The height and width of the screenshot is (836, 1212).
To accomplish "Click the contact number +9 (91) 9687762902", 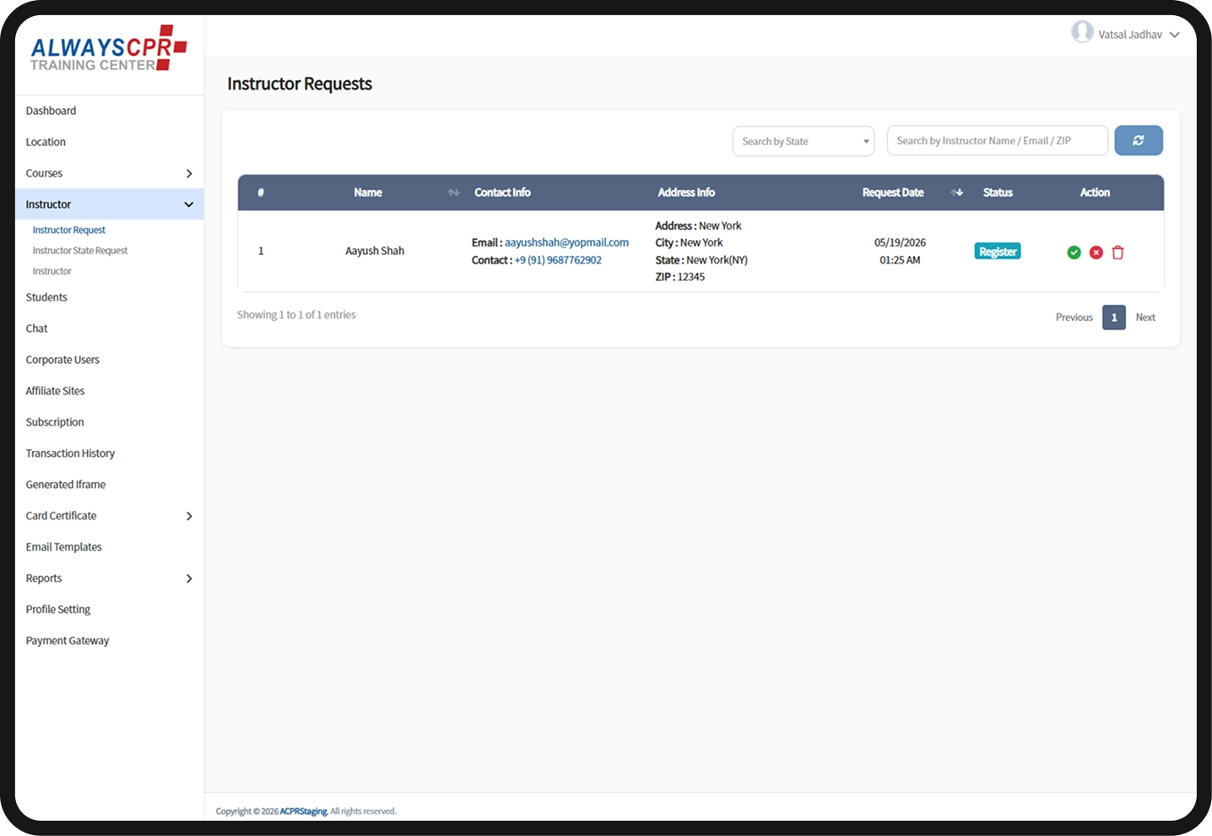I will pos(558,260).
